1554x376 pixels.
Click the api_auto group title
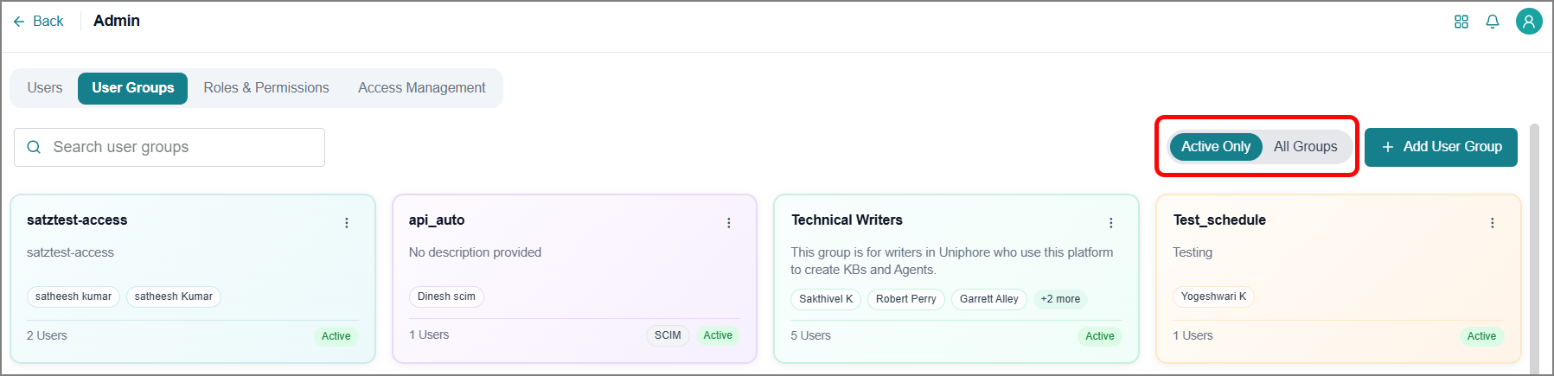tap(437, 220)
